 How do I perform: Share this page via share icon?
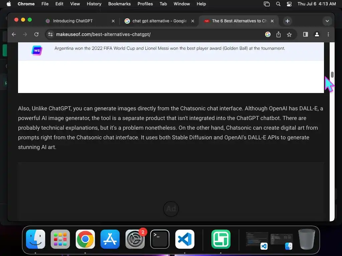click(279, 34)
